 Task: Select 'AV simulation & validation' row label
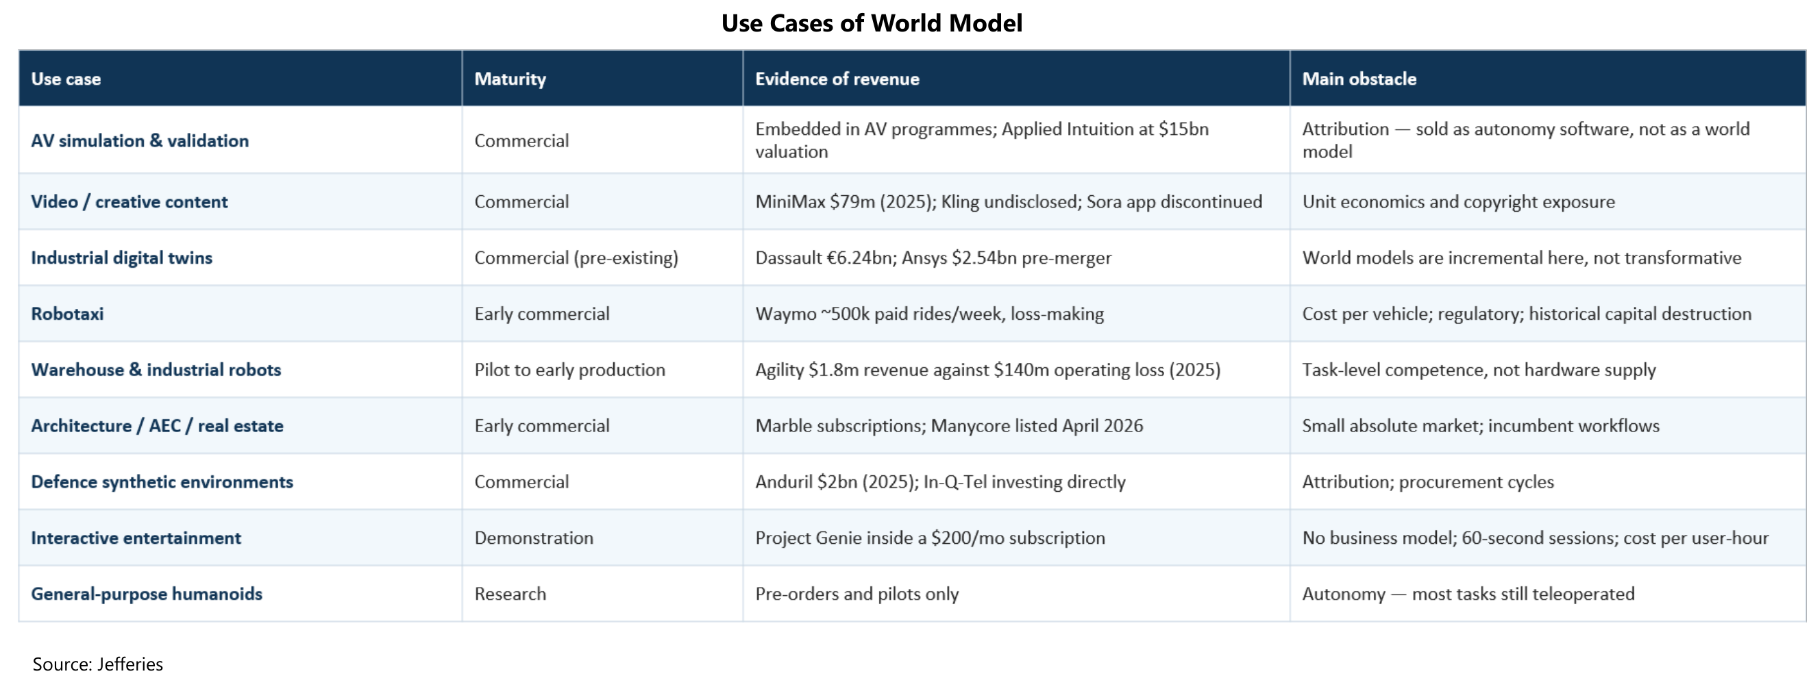[x=140, y=140]
